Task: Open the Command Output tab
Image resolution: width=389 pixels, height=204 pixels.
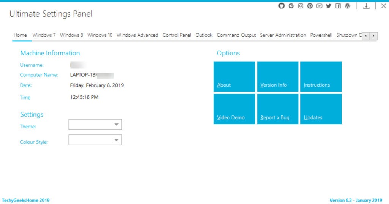Action: pyautogui.click(x=236, y=35)
